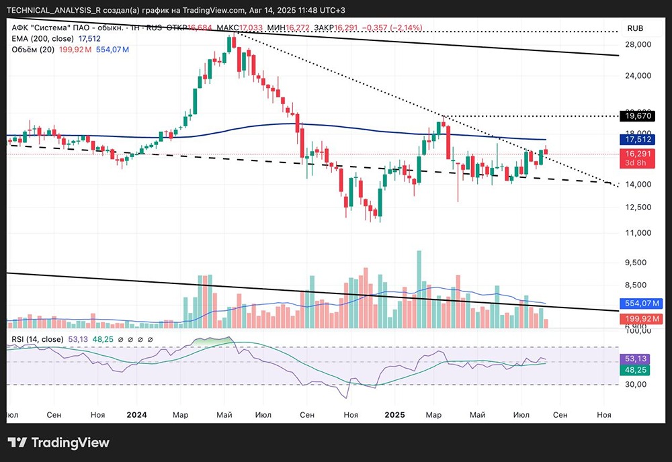Click the 24,000 price axis tick
This screenshot has height=462, width=672.
pyautogui.click(x=638, y=76)
